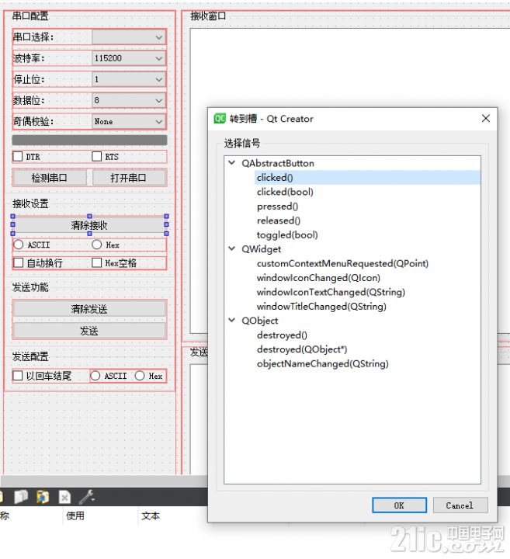
Task: Select customContextMenuRequested(QPoint) signal
Action: (342, 263)
